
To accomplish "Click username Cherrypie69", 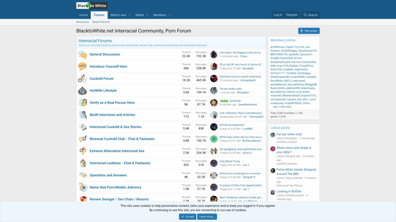I will (x=256, y=117).
